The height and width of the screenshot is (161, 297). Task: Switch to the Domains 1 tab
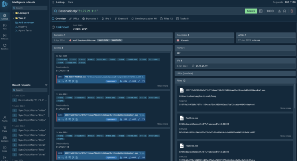coord(90,18)
